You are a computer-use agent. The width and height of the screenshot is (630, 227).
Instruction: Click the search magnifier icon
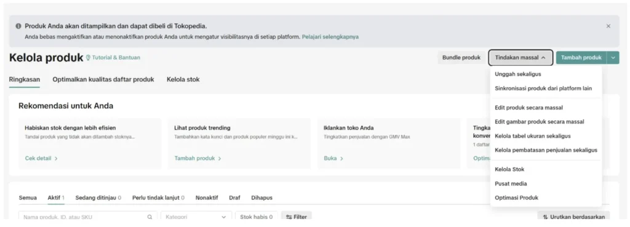[150, 217]
